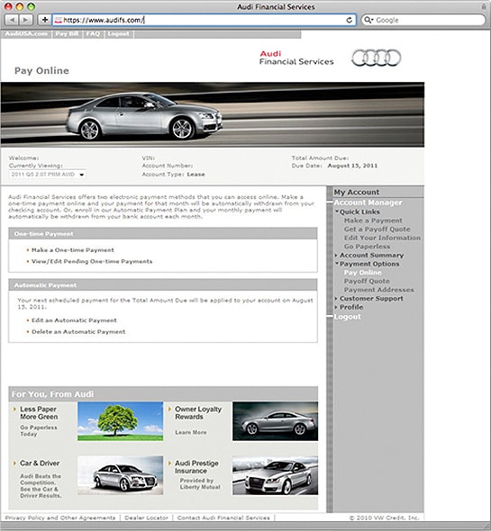
Task: Click the Audi Prestige Insurance car thumbnail
Action: pos(275,475)
